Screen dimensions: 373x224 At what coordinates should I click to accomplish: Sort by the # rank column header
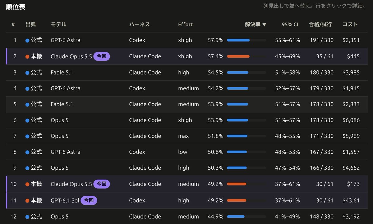click(x=13, y=25)
